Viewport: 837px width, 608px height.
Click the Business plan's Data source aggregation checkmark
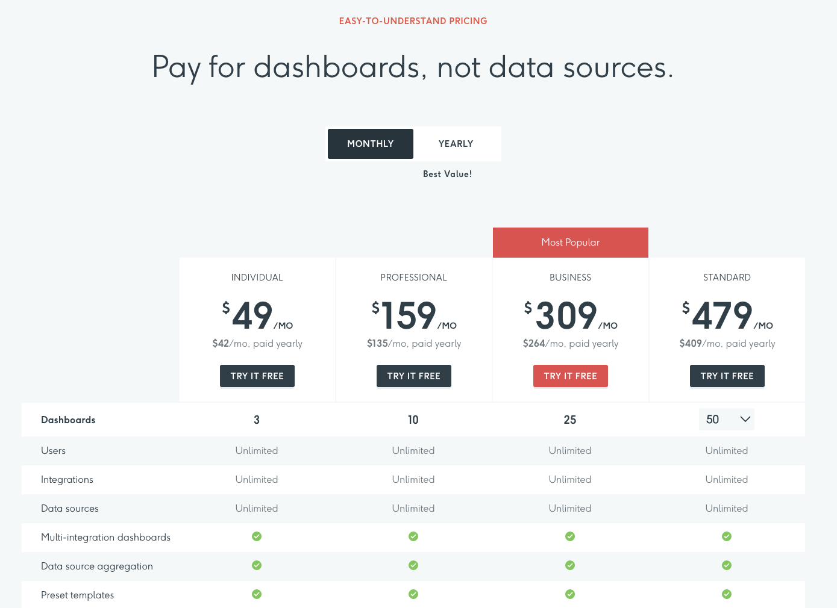(x=570, y=565)
